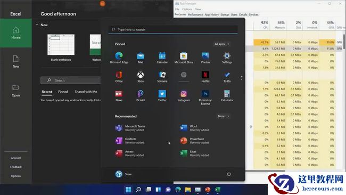346x195 pixels.
Task: Open the Excel Options entry
Action: click(x=16, y=176)
